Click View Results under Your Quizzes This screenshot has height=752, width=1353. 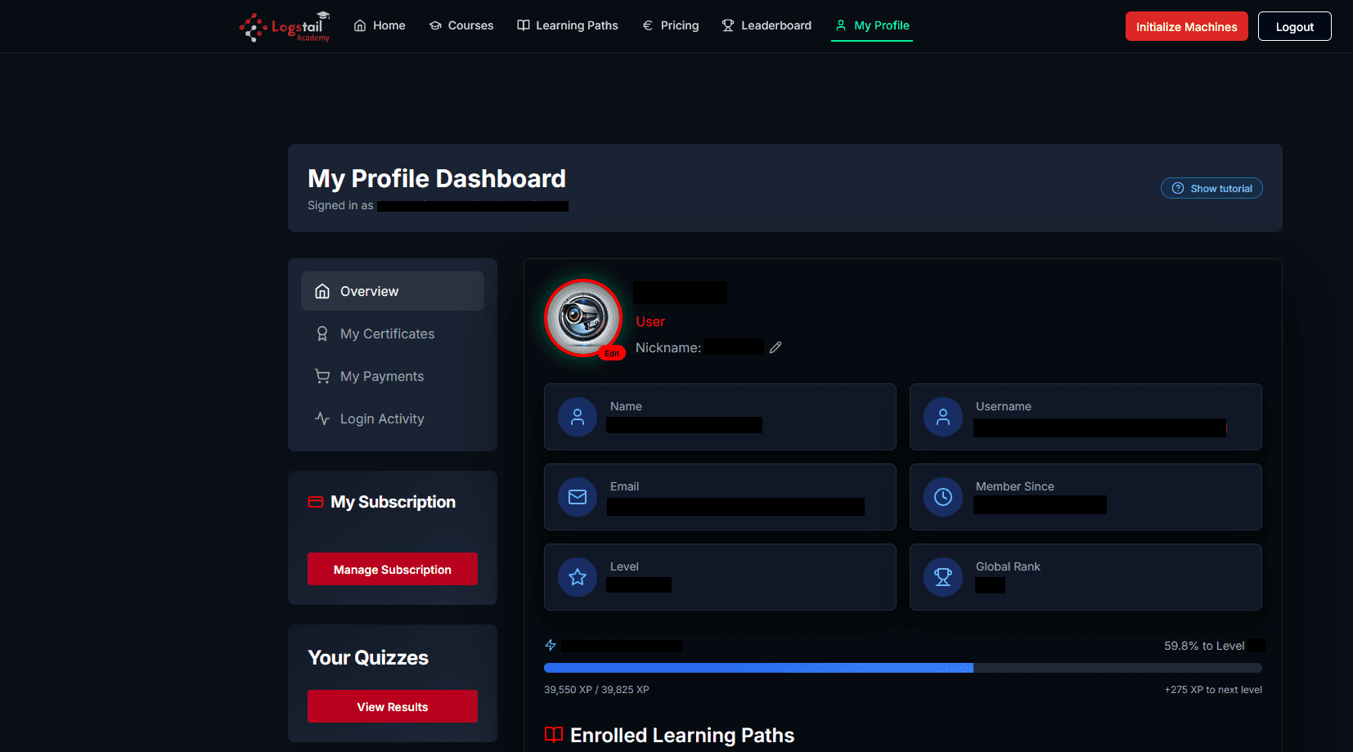click(393, 706)
